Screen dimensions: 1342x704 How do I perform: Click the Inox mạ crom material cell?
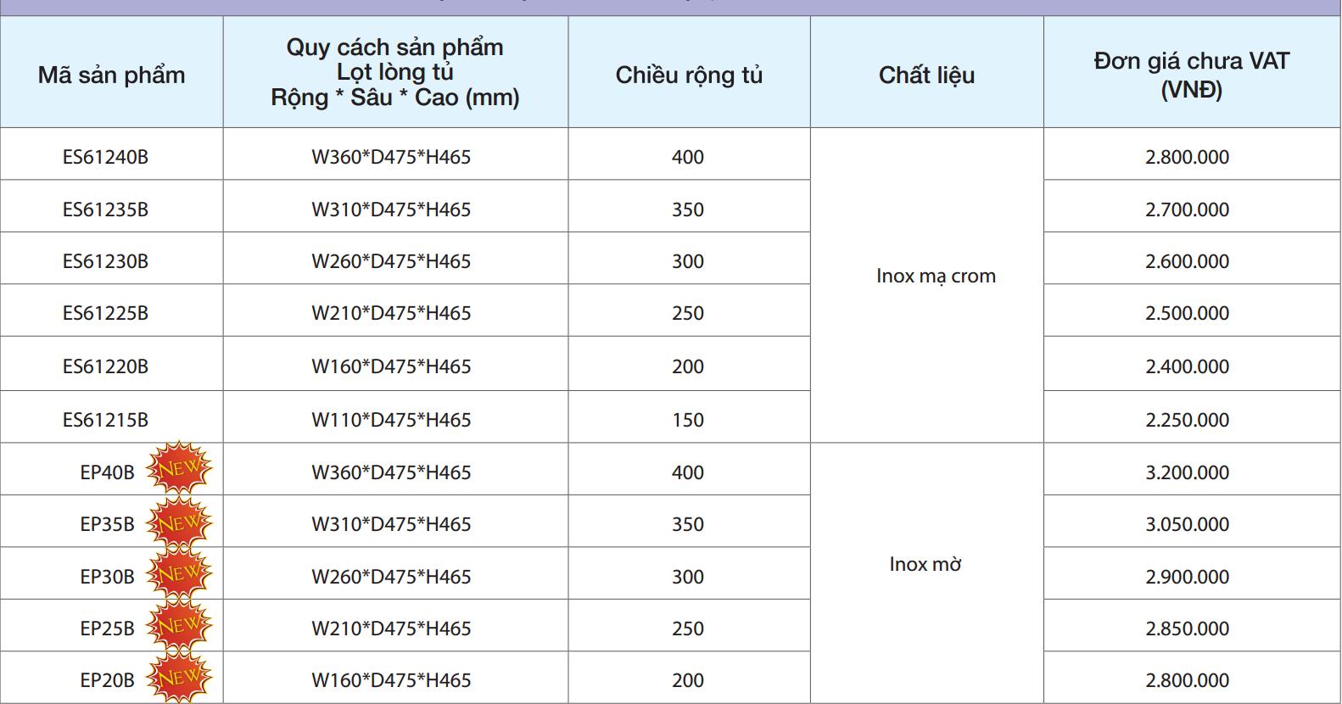[927, 286]
